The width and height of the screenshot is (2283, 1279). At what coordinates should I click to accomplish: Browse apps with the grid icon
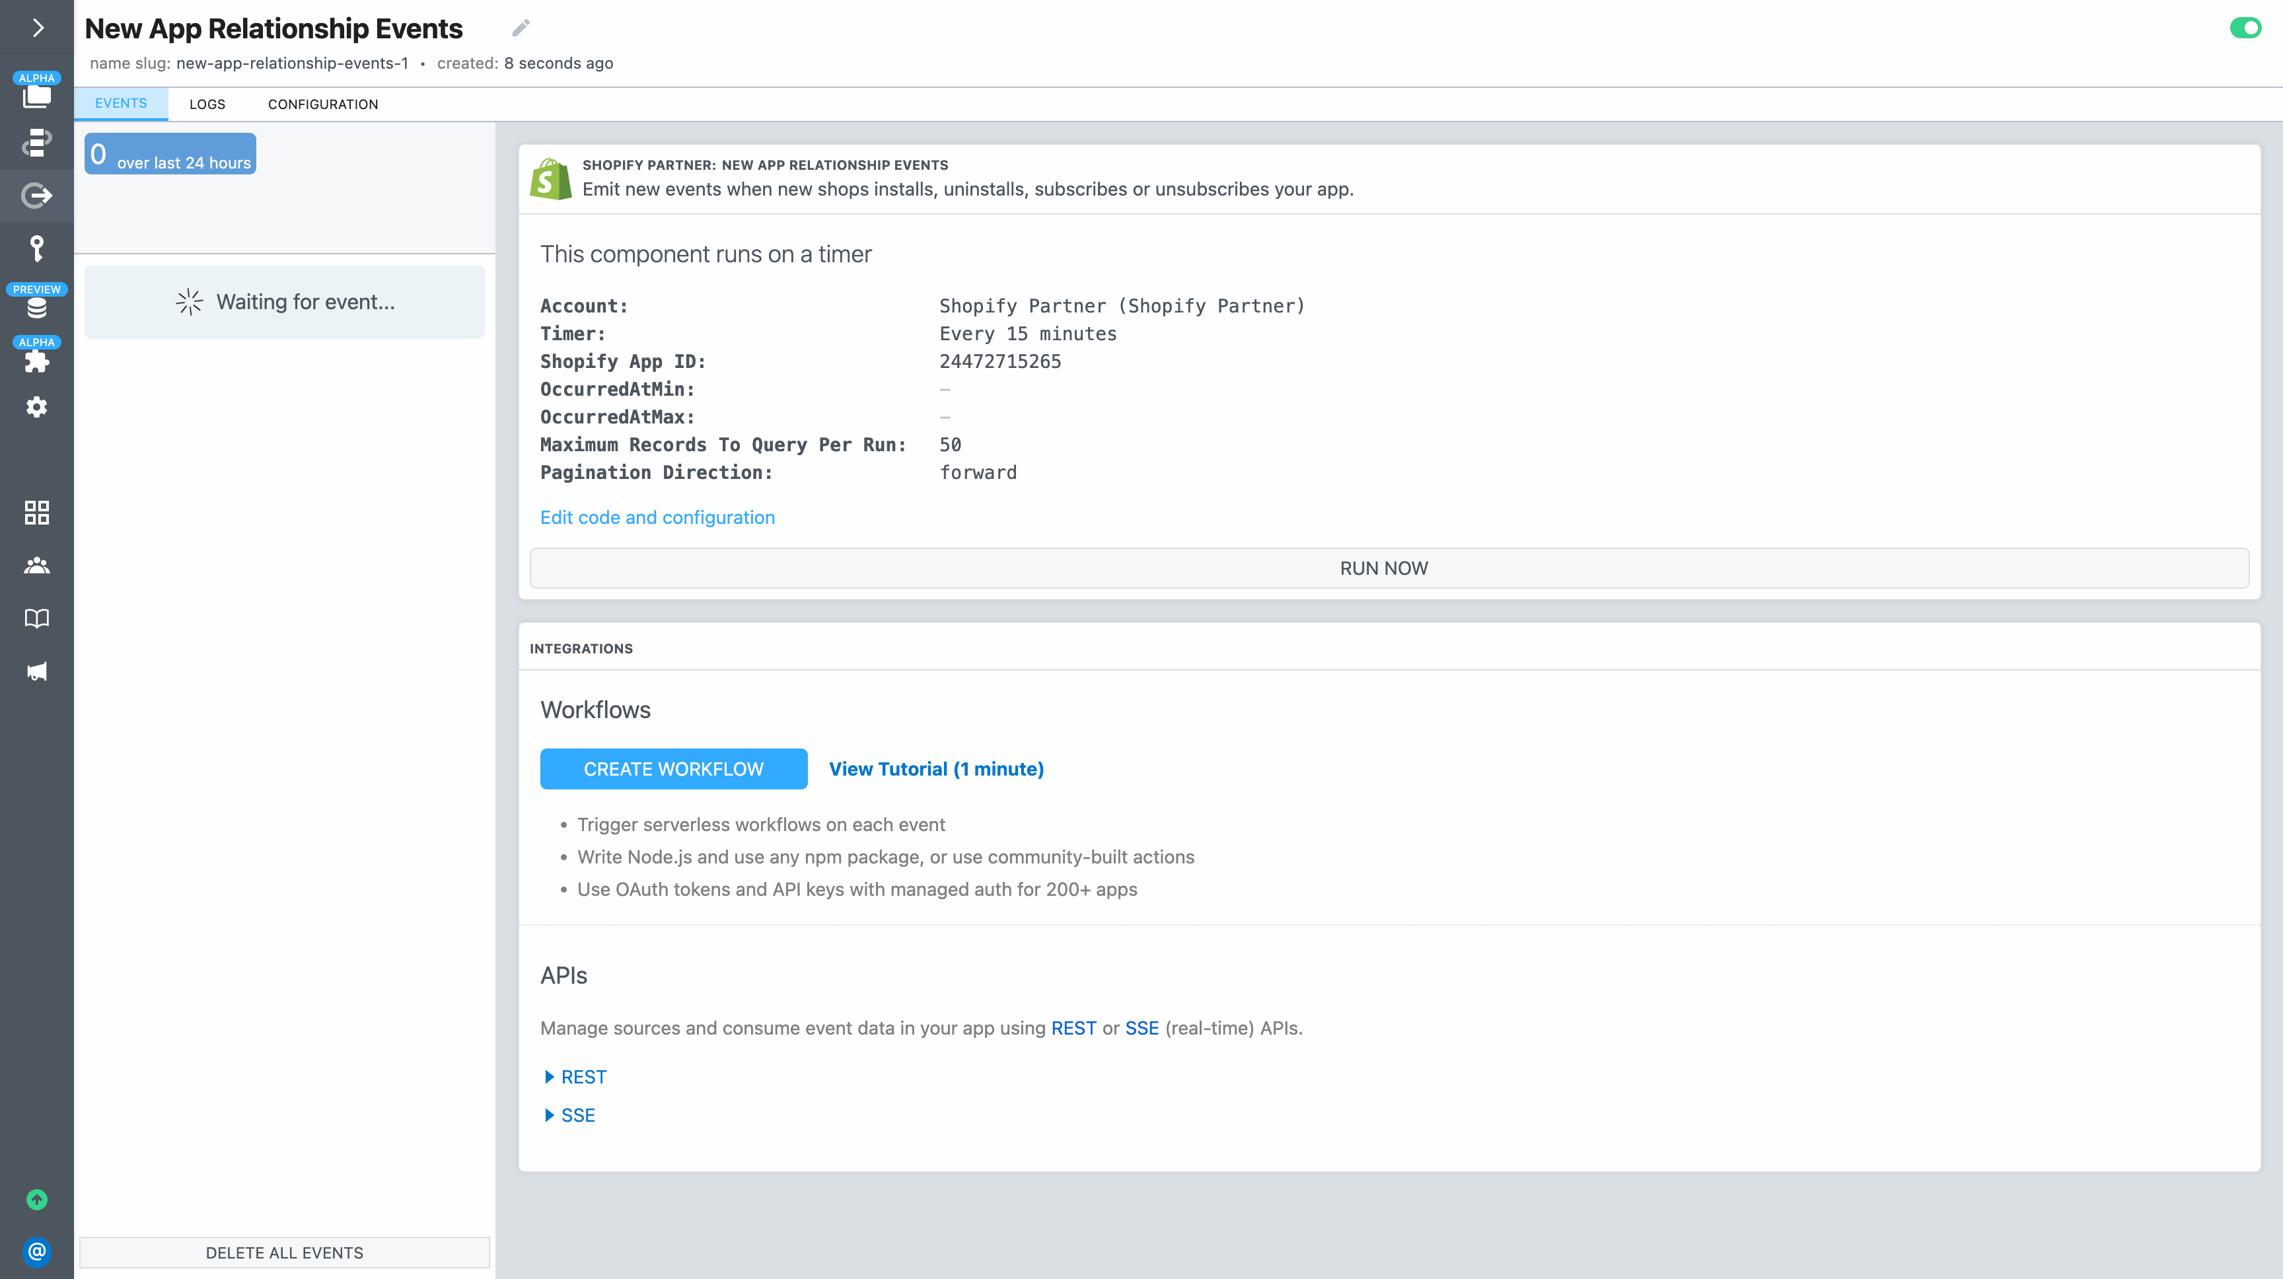coord(36,512)
